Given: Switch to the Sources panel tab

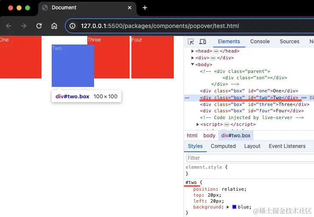Looking at the screenshot, I should point(289,42).
